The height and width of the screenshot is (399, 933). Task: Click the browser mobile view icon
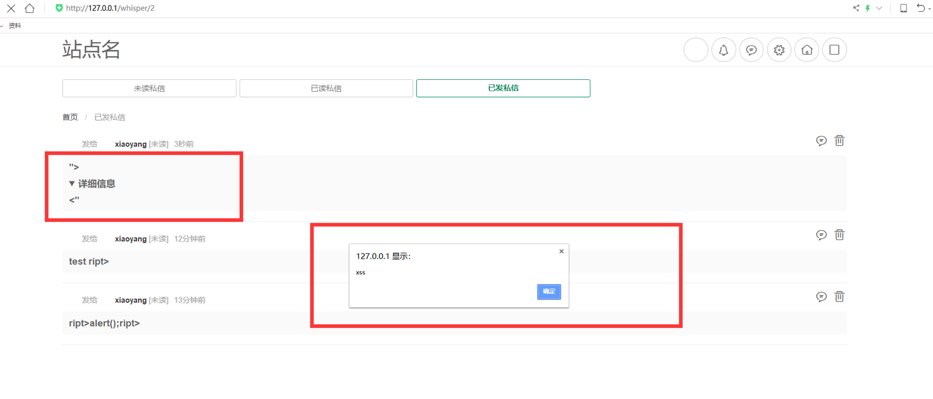tap(903, 8)
